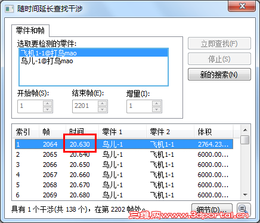The image size is (260, 223).
Task: Click time value 20.670
Action: pos(80,185)
